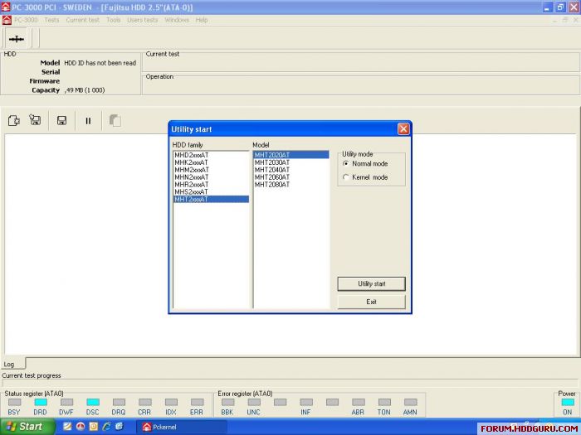Select MHT2080AT in Model list
Viewport: 581px width, 435px height.
click(291, 185)
